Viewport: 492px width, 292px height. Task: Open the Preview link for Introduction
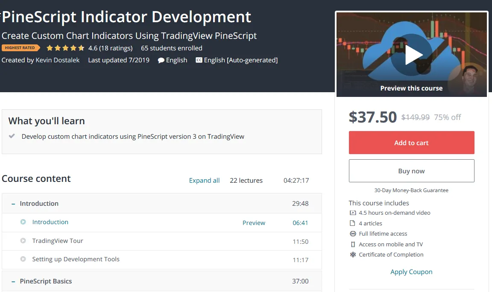pyautogui.click(x=254, y=223)
